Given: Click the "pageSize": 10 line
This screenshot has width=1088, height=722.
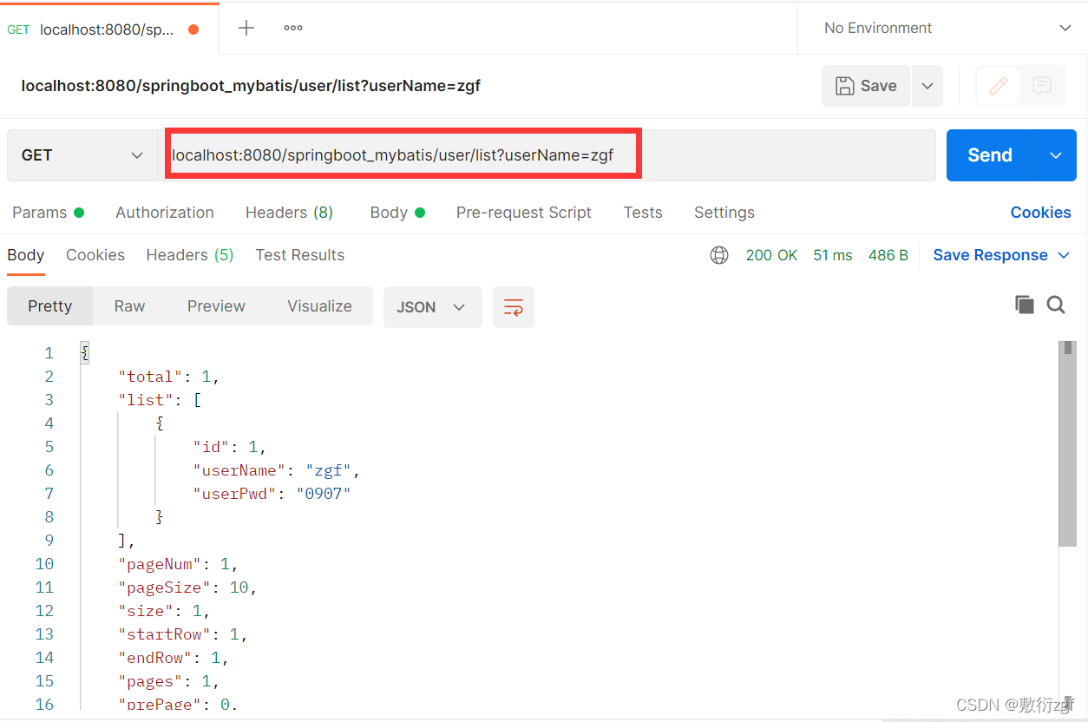Looking at the screenshot, I should click(x=188, y=587).
